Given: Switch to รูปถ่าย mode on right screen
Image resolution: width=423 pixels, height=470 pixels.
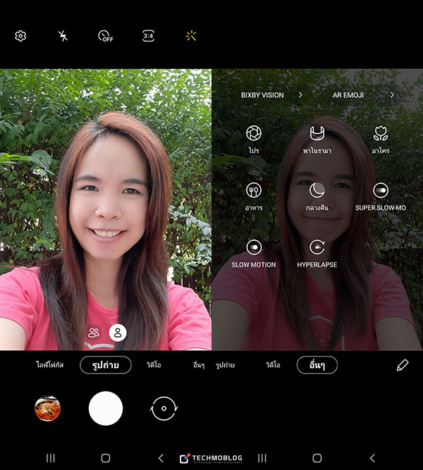Looking at the screenshot, I should [226, 365].
